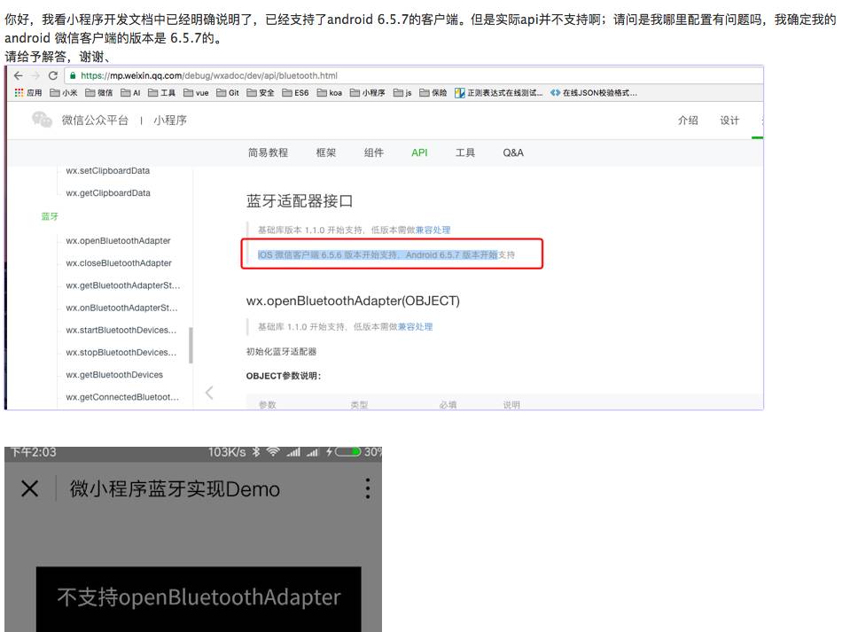Image resolution: width=850 pixels, height=632 pixels.
Task: Select wx.stopBluetoothDevices... in the sidebar
Action: point(121,352)
